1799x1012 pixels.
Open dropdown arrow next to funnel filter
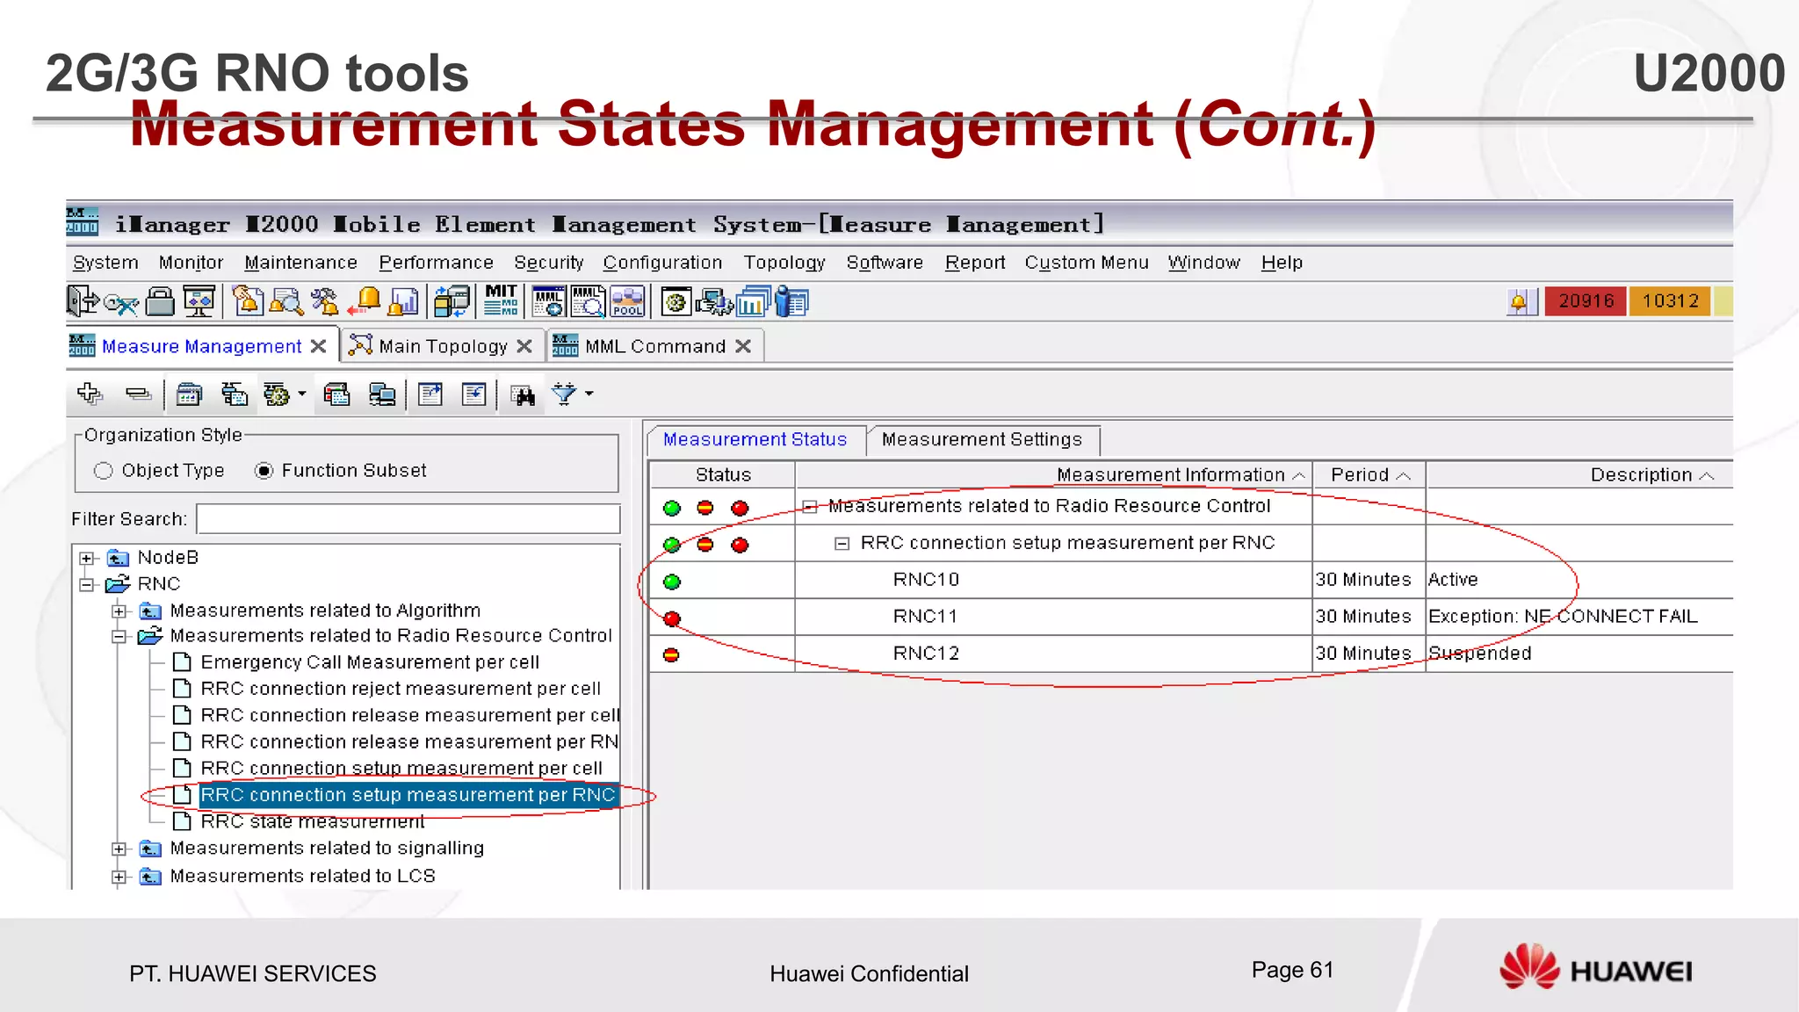click(589, 394)
